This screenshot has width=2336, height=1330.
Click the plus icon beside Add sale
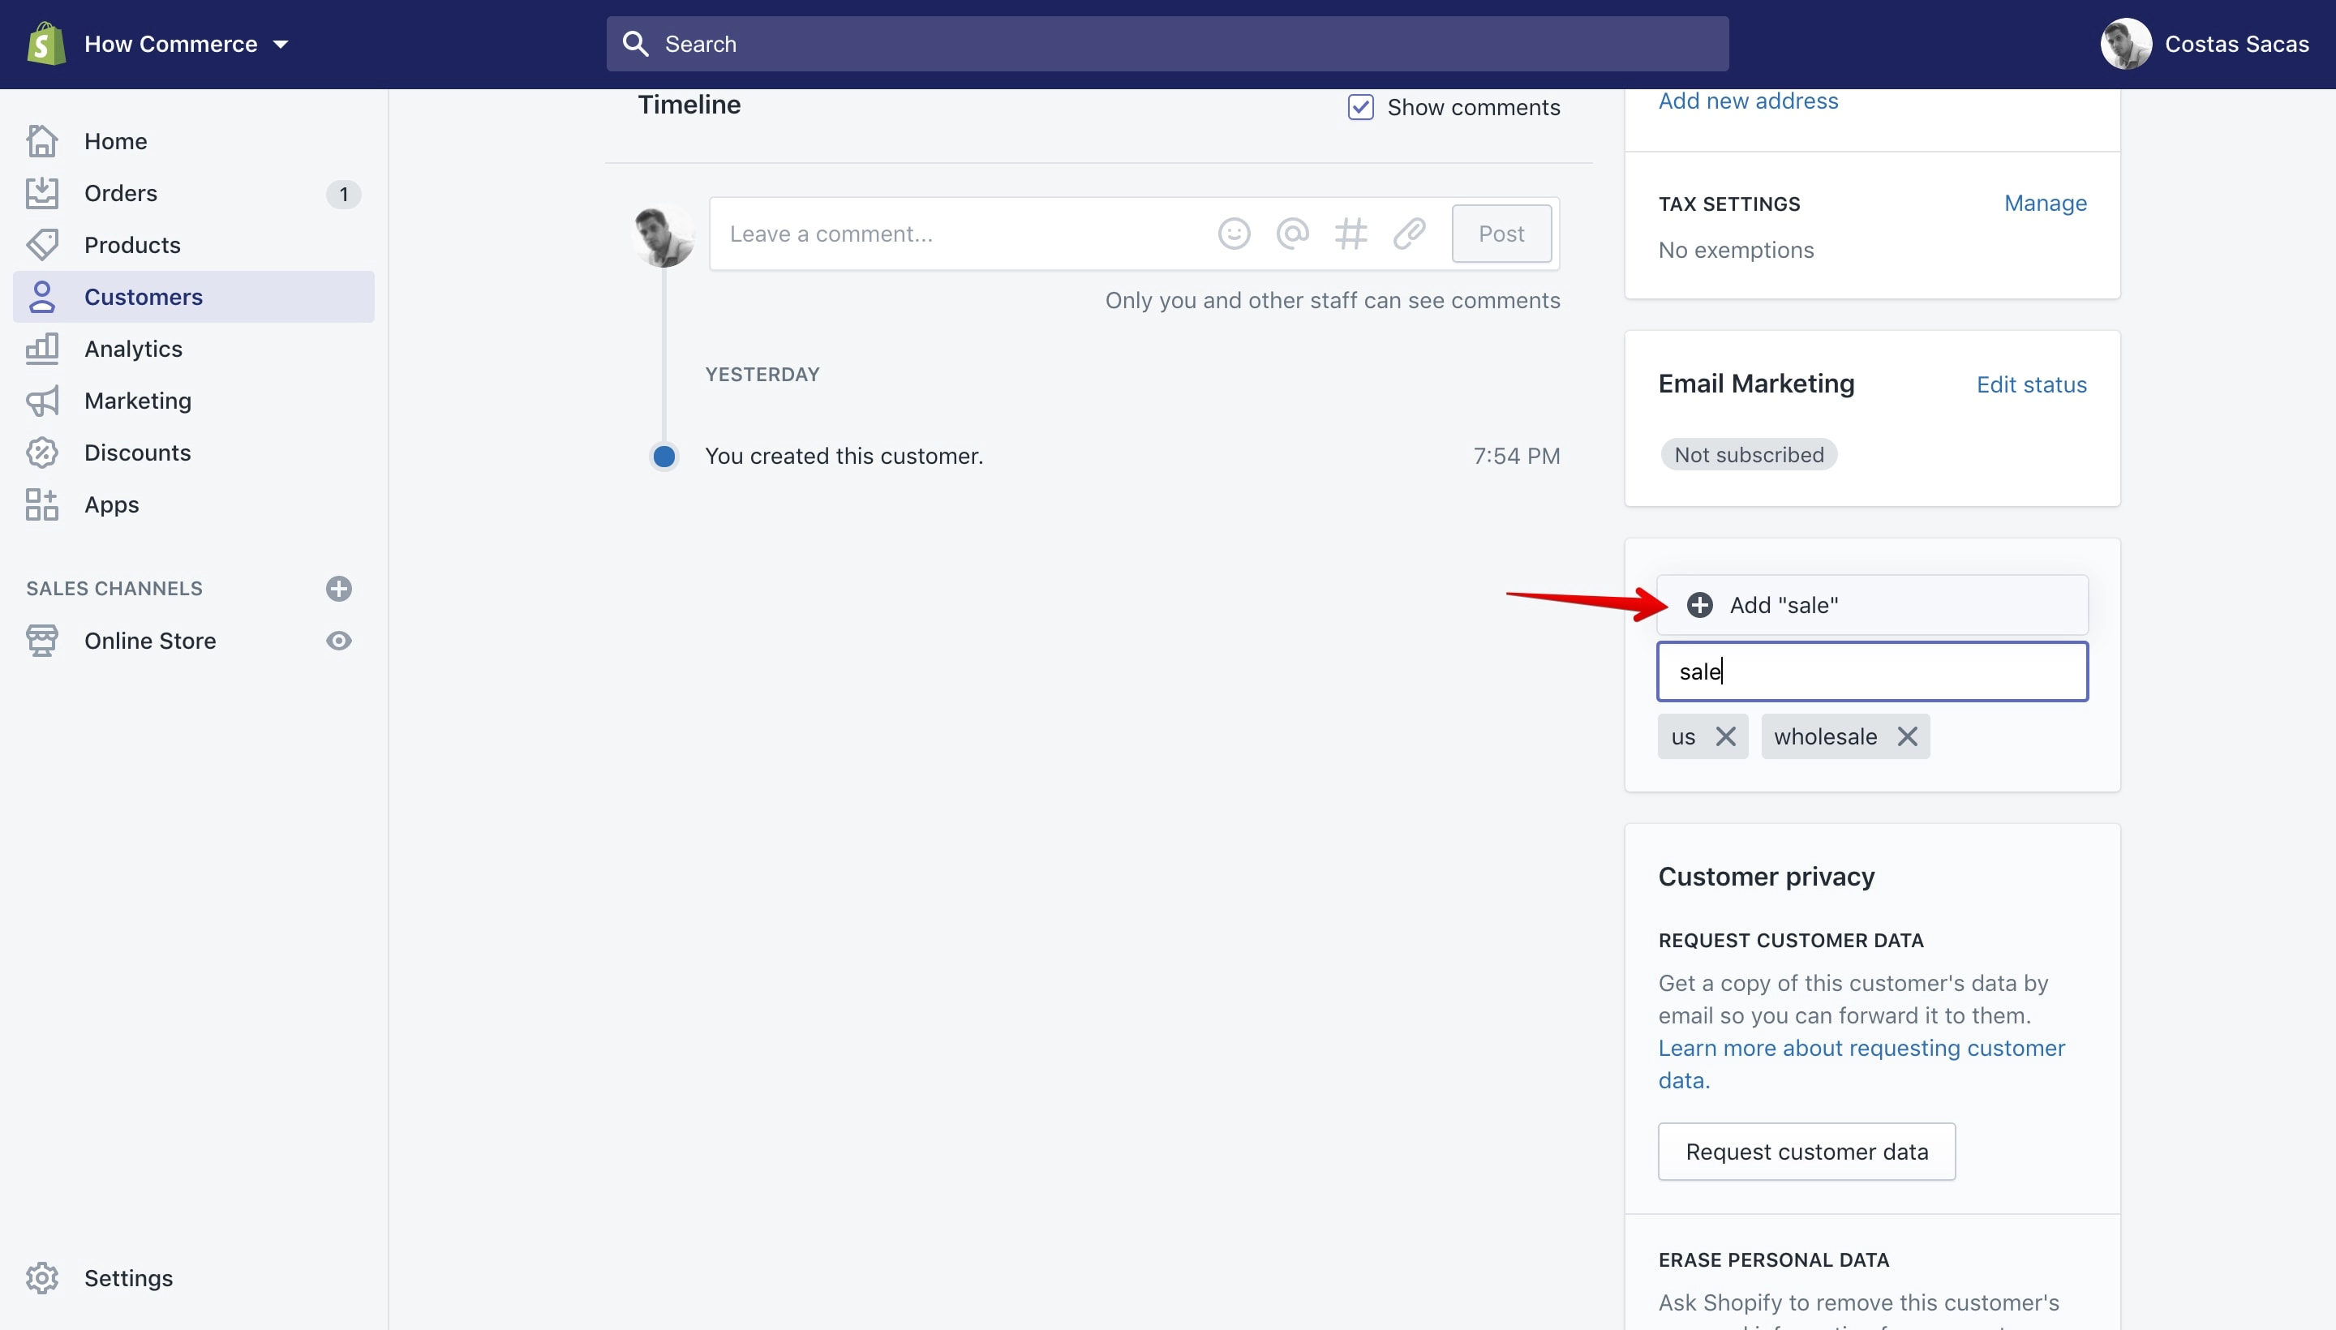pos(1700,605)
